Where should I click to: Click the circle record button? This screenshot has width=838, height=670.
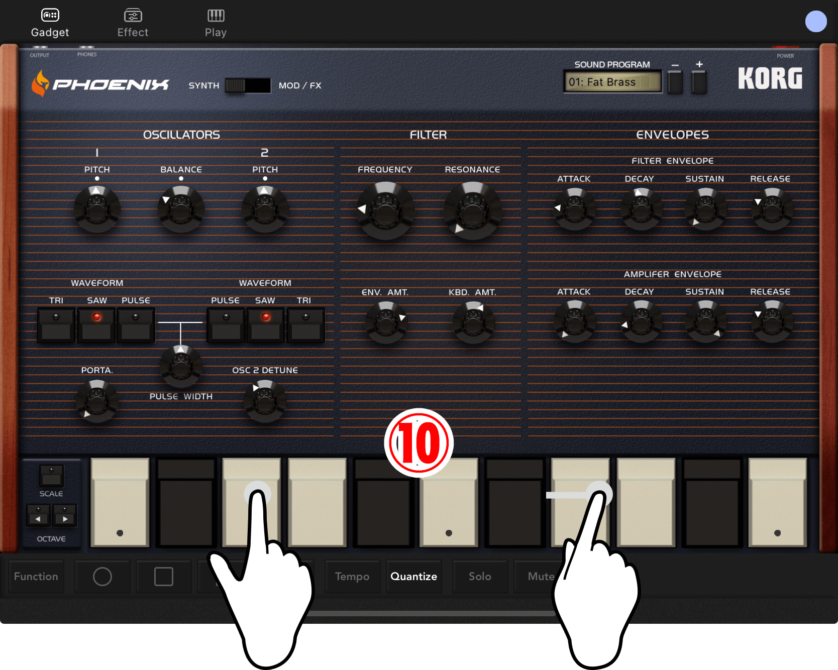(x=102, y=577)
